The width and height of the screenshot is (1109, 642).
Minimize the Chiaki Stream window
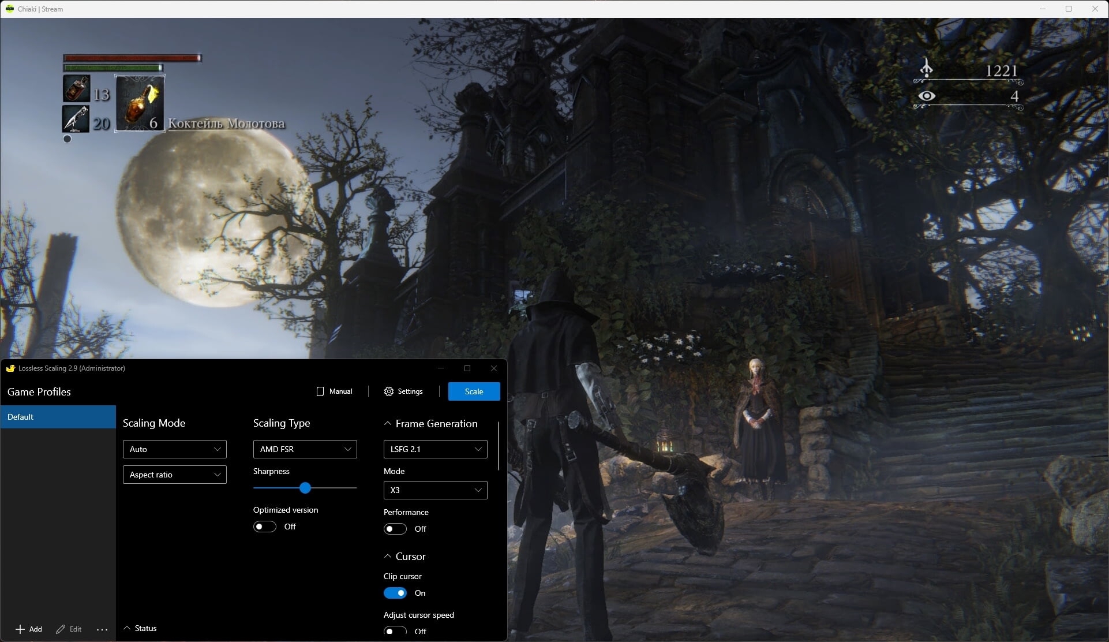1042,9
